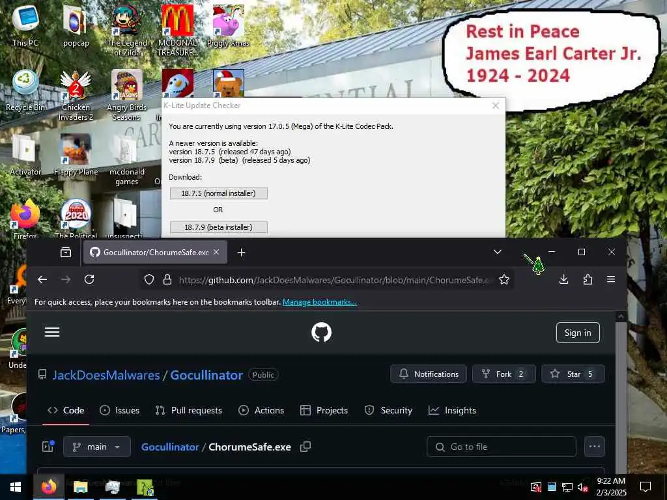Open Firefox downloads panel

pyautogui.click(x=563, y=279)
